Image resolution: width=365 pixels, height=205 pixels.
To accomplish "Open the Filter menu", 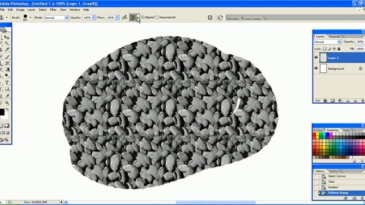I will pos(53,10).
